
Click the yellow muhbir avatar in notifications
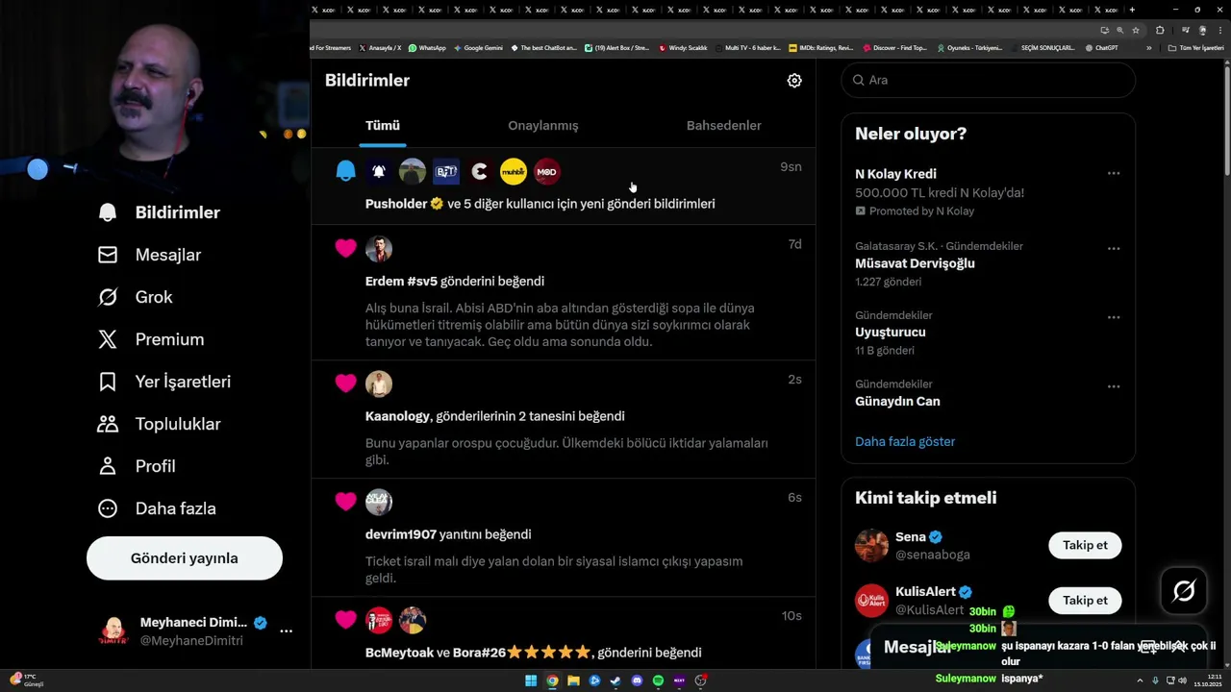(x=514, y=172)
